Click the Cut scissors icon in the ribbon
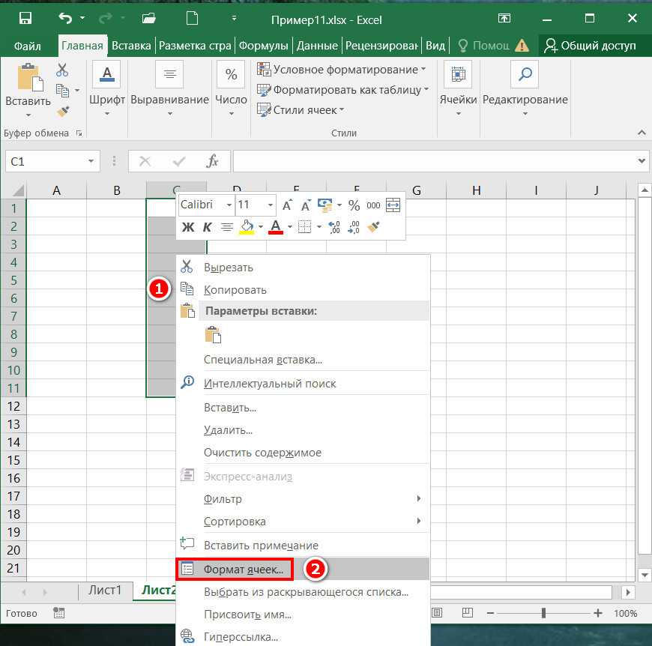Image resolution: width=652 pixels, height=646 pixels. point(62,70)
